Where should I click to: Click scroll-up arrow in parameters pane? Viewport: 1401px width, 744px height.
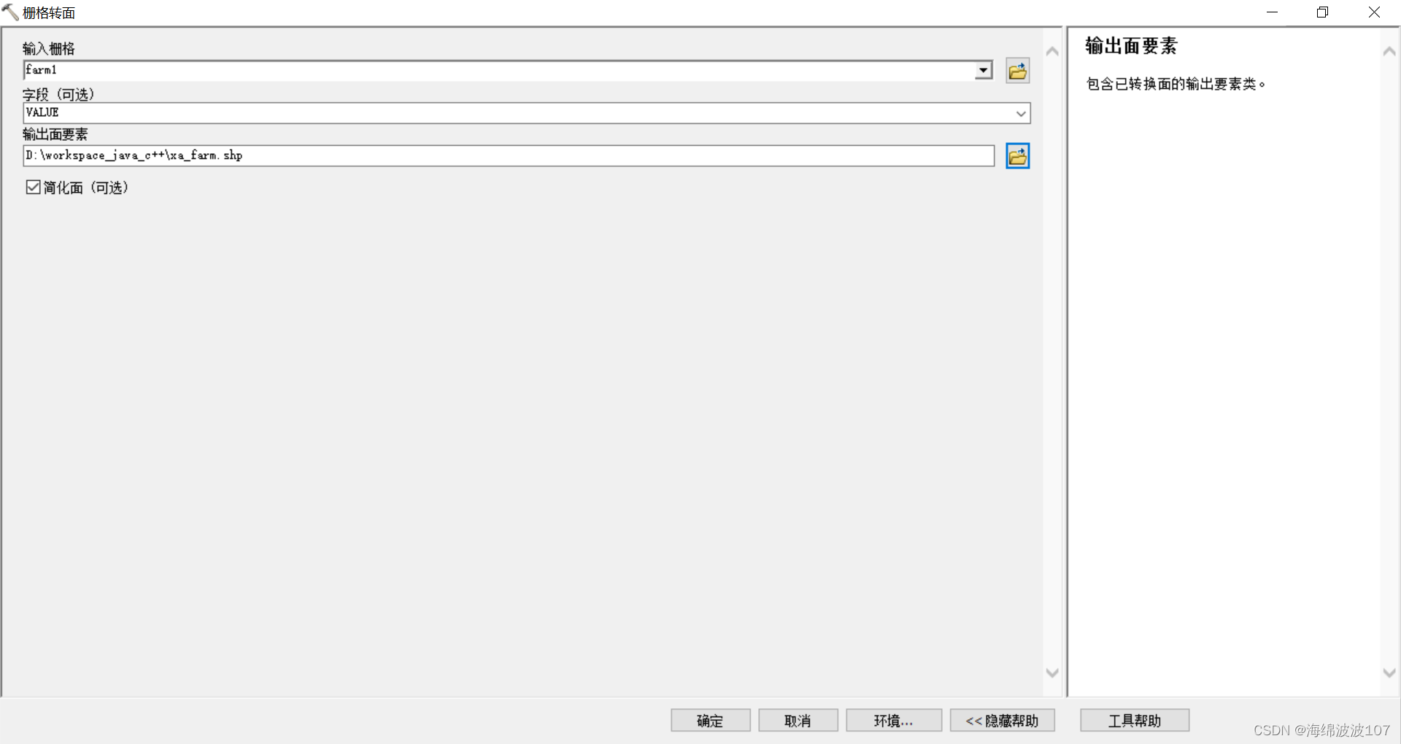tap(1052, 51)
